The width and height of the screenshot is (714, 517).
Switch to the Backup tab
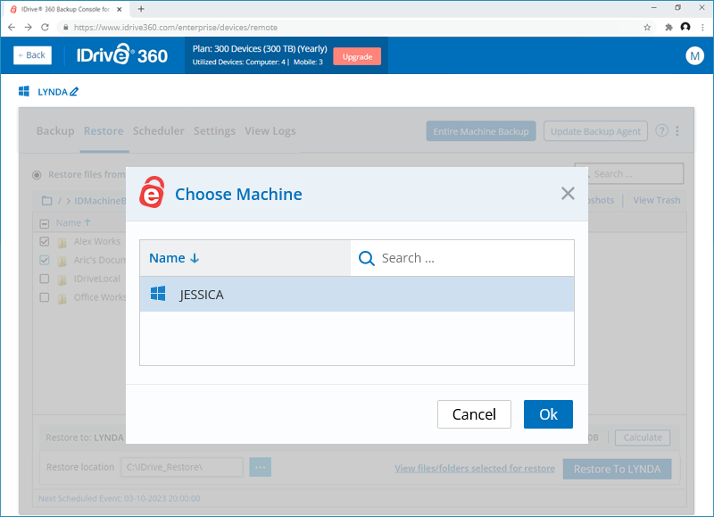(x=55, y=131)
